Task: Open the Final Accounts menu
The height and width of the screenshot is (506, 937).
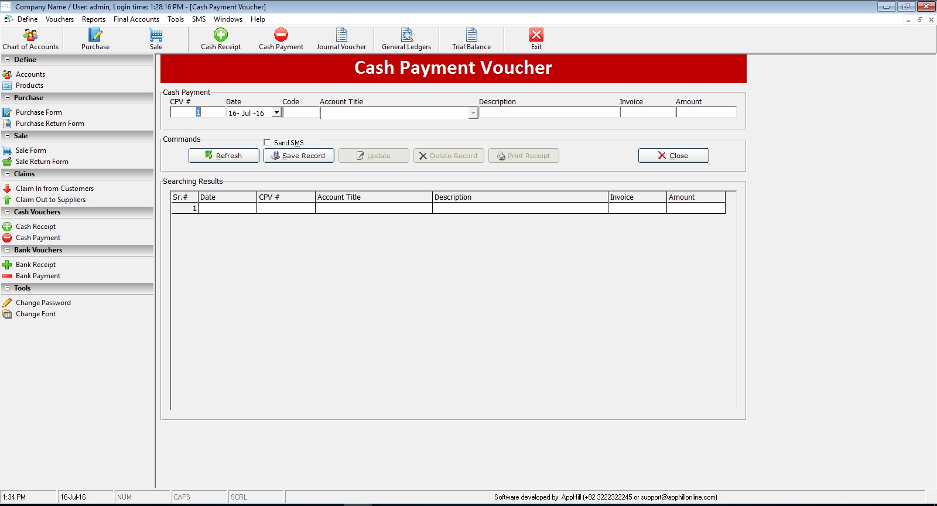Action: click(x=136, y=19)
